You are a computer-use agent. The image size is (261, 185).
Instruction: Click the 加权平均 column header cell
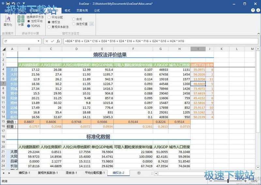click(x=198, y=65)
